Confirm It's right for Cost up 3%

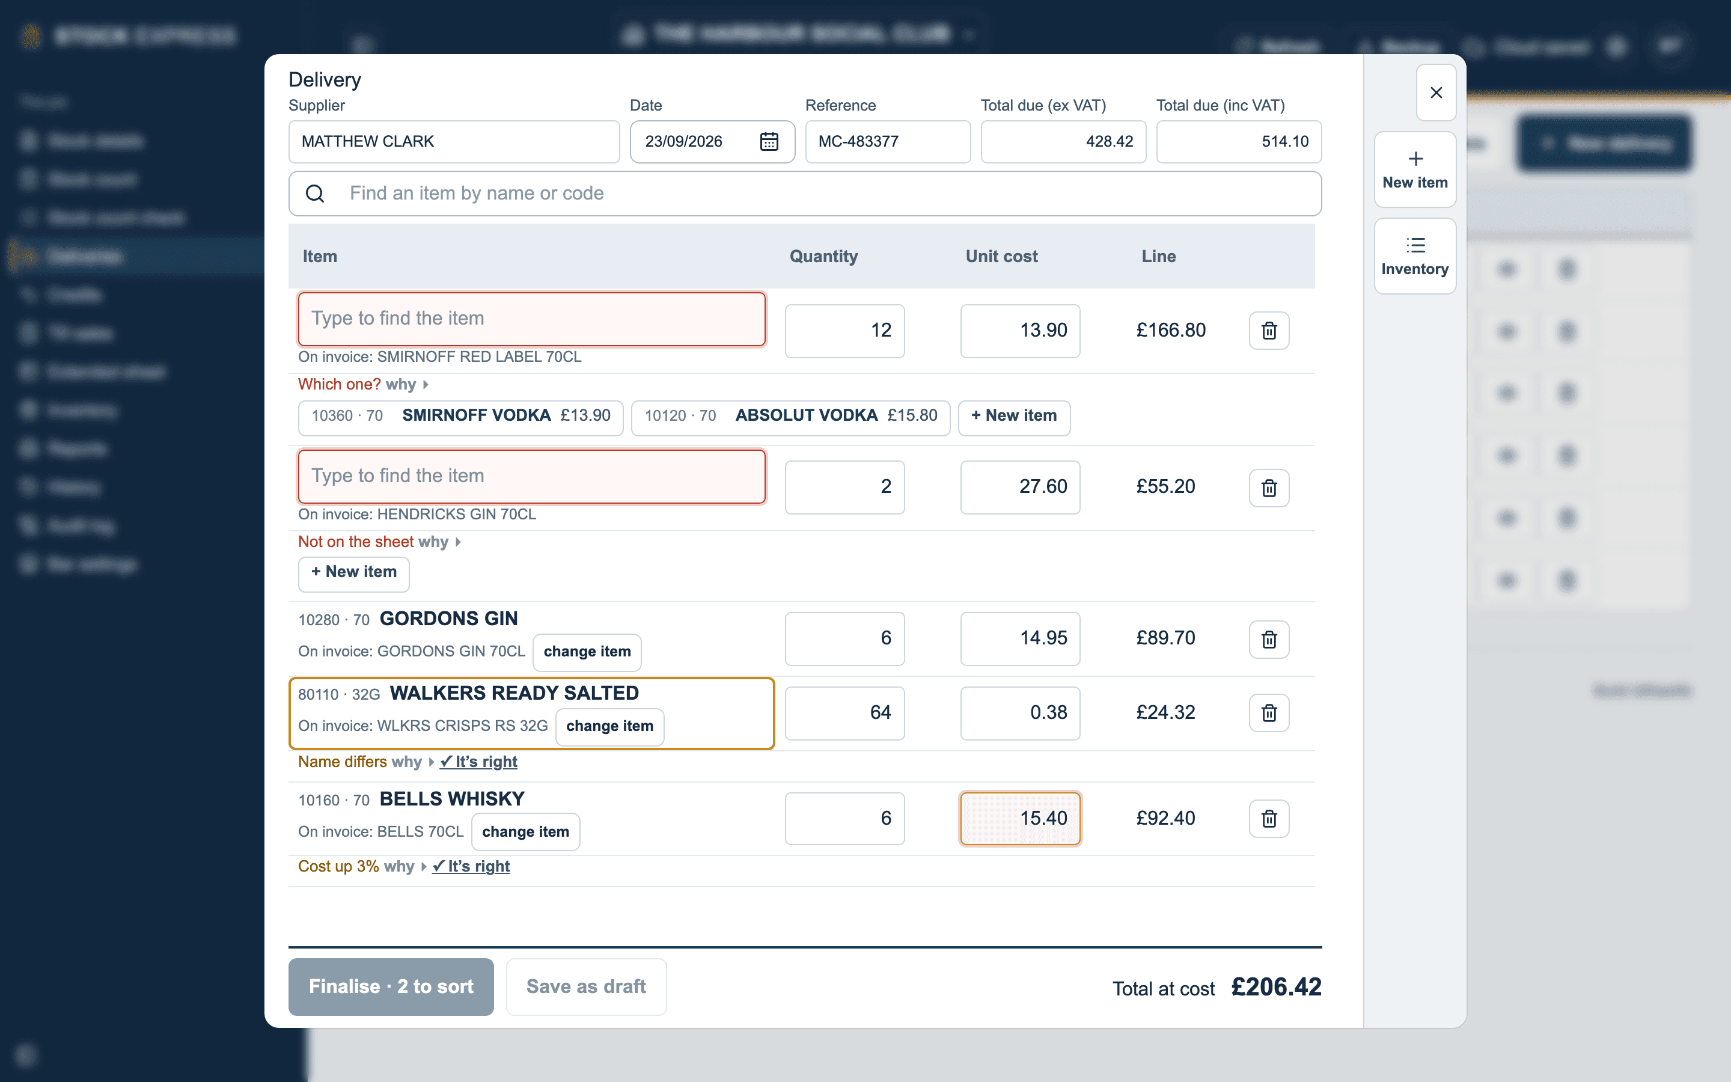471,866
